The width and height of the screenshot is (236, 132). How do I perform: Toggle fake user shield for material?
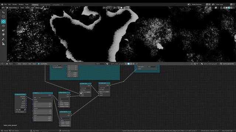(128, 64)
